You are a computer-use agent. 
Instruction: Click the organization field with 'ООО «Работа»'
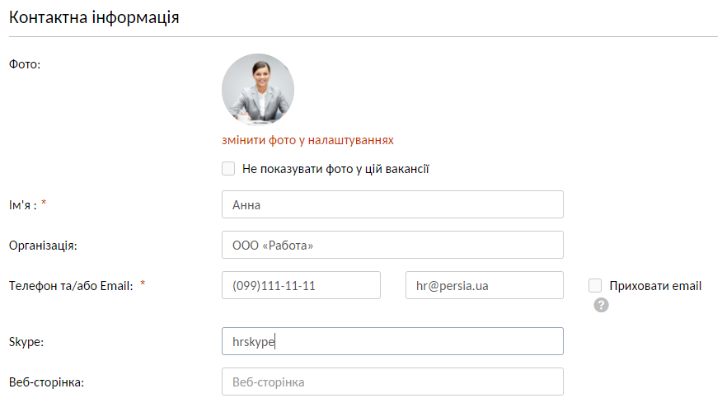[x=392, y=245]
